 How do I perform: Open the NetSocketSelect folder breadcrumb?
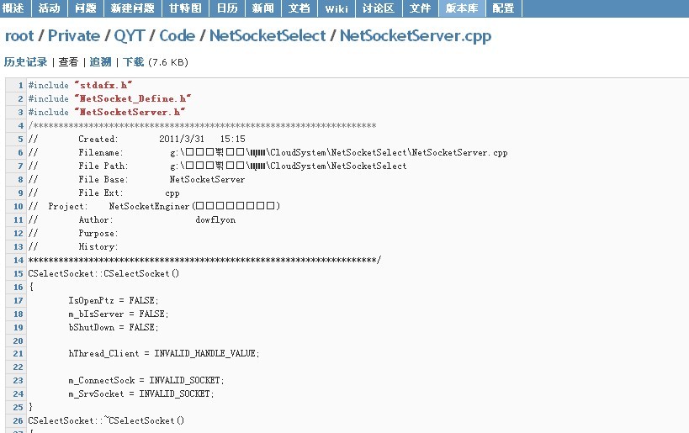pyautogui.click(x=268, y=36)
